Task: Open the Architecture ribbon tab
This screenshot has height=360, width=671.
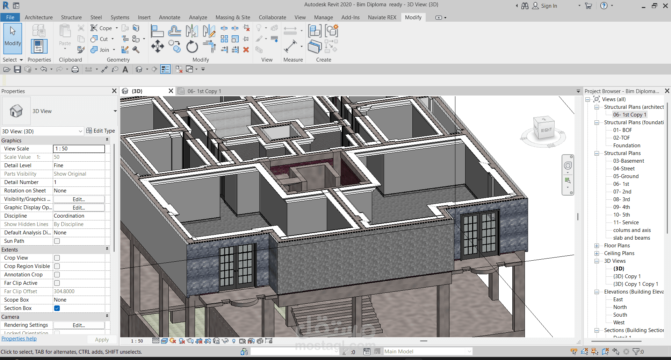Action: click(x=38, y=17)
